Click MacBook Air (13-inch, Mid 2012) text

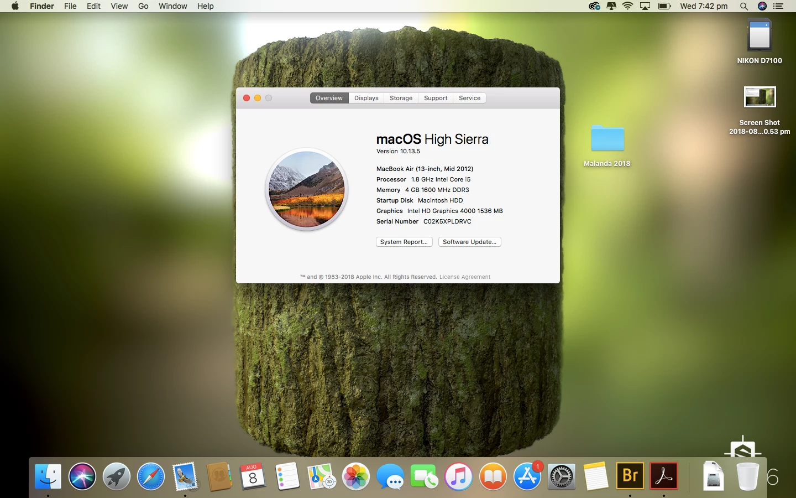pyautogui.click(x=425, y=169)
